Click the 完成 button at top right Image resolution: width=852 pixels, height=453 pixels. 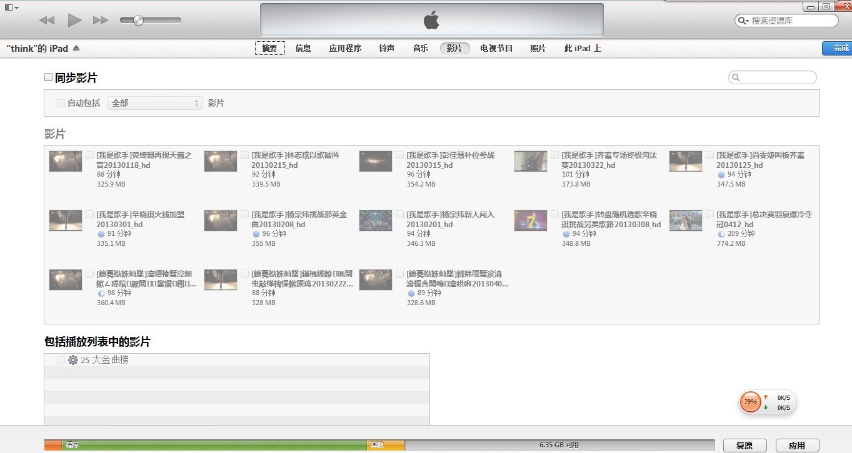pos(838,48)
